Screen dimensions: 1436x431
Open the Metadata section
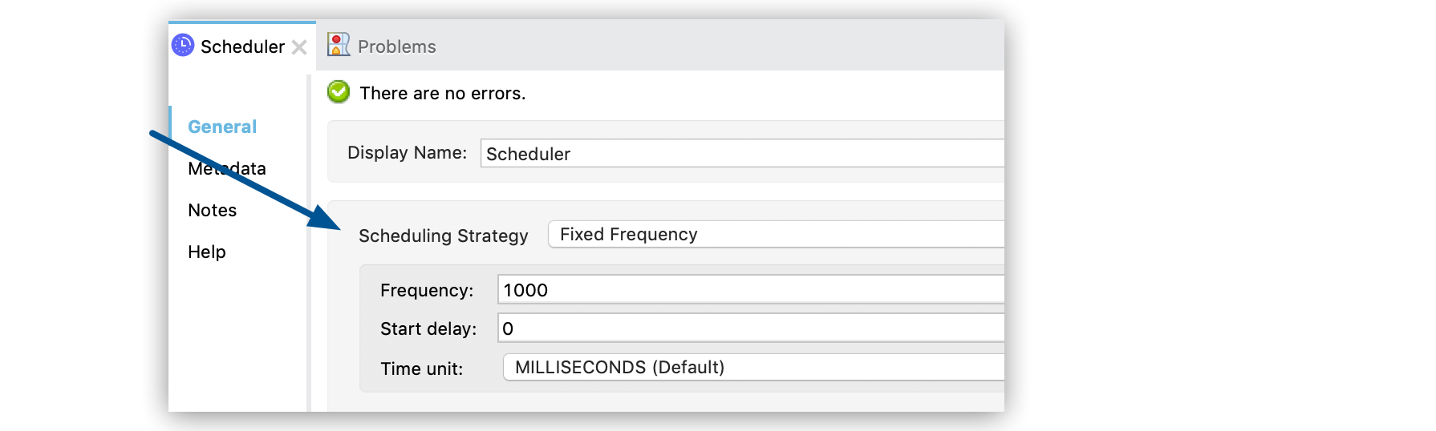point(227,168)
